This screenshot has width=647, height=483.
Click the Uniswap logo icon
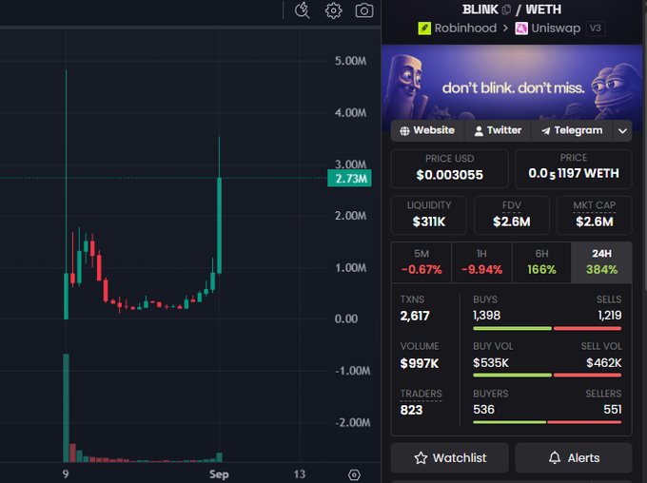pos(521,28)
